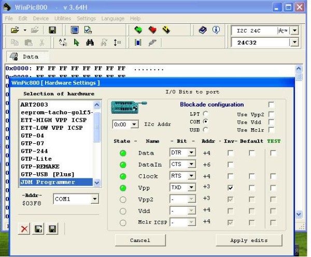Click hardware list scroll up arrow
The image size is (311, 257).
click(x=97, y=105)
